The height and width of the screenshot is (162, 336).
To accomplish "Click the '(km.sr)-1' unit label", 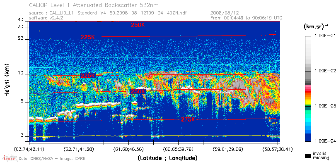I will (316, 27).
